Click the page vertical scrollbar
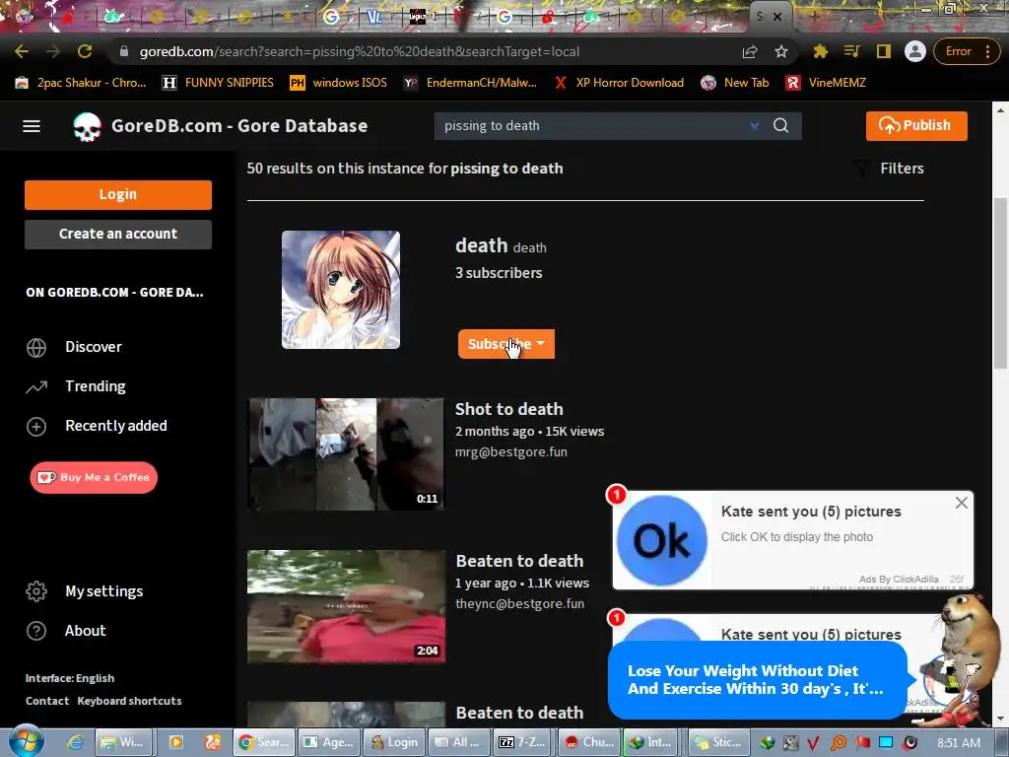1009x757 pixels. [x=999, y=283]
